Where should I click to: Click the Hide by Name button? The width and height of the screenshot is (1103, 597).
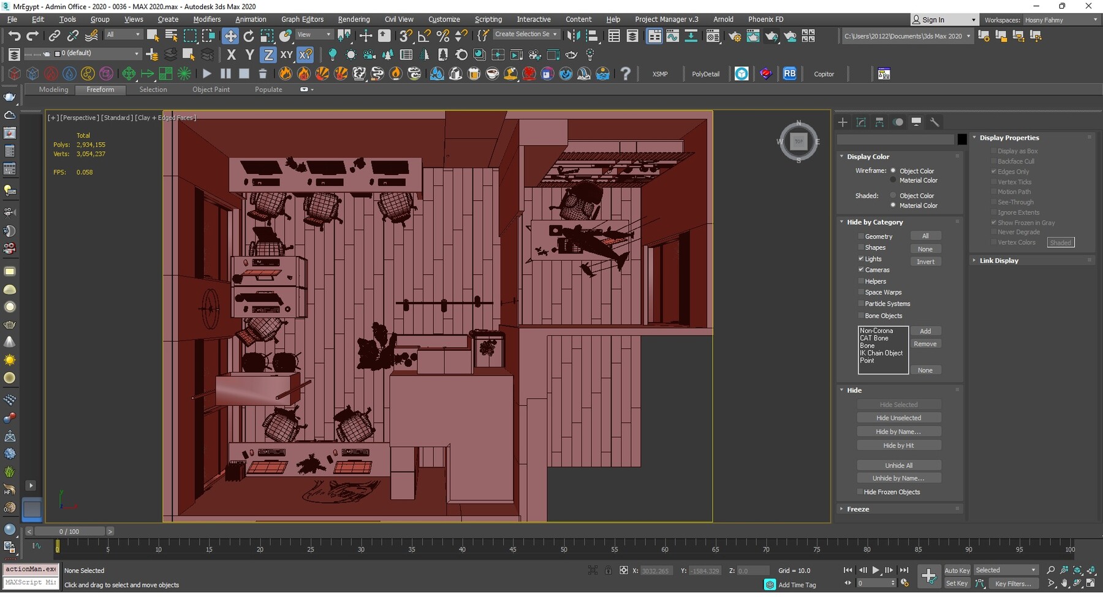point(898,432)
